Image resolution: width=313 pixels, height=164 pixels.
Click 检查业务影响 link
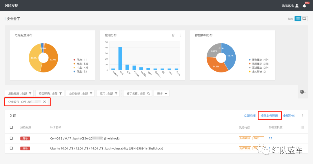[x=269, y=116]
